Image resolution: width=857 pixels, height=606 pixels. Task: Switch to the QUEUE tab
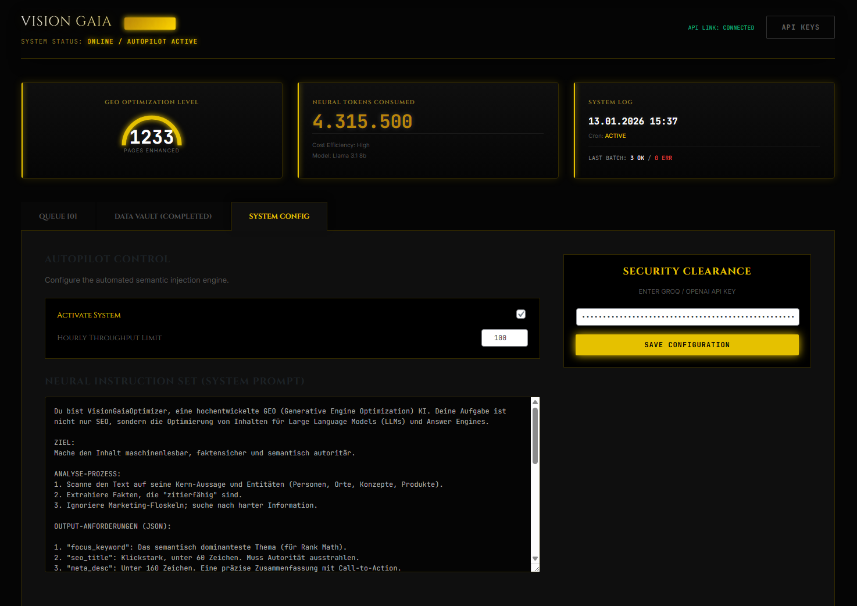(x=58, y=216)
